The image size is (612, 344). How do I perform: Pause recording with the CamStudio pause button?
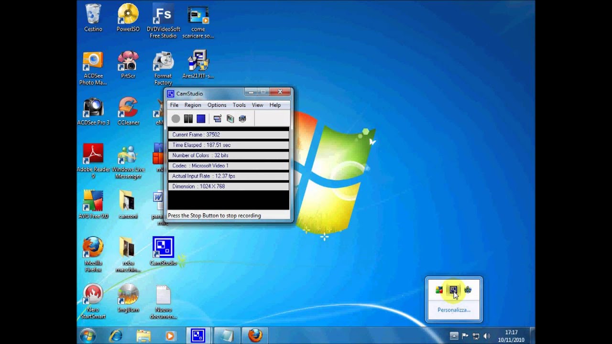(x=188, y=118)
